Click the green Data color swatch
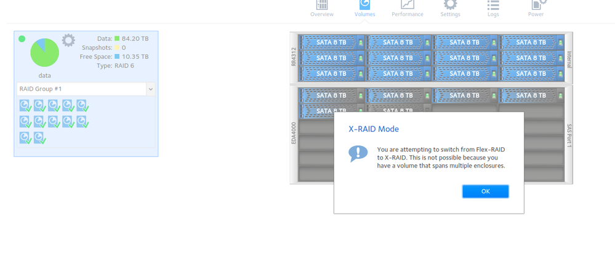 tap(117, 39)
